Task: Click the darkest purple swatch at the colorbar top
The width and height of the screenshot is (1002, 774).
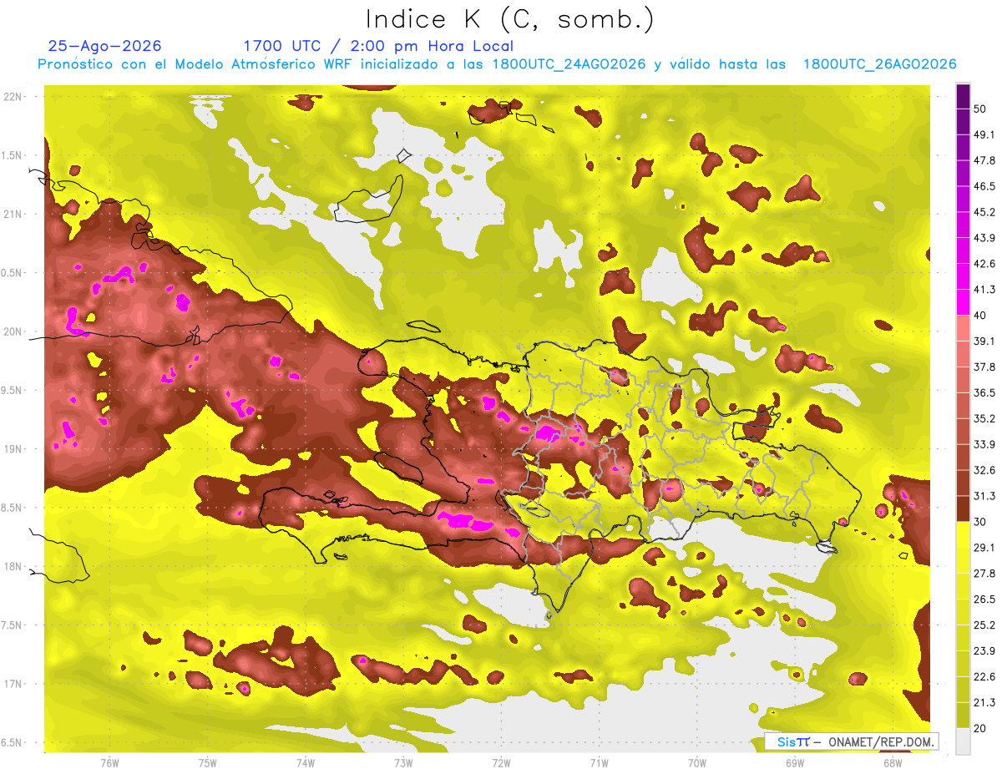Action: pos(963,96)
